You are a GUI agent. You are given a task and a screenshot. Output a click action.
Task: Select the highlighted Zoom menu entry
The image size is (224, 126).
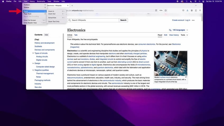(35, 11)
